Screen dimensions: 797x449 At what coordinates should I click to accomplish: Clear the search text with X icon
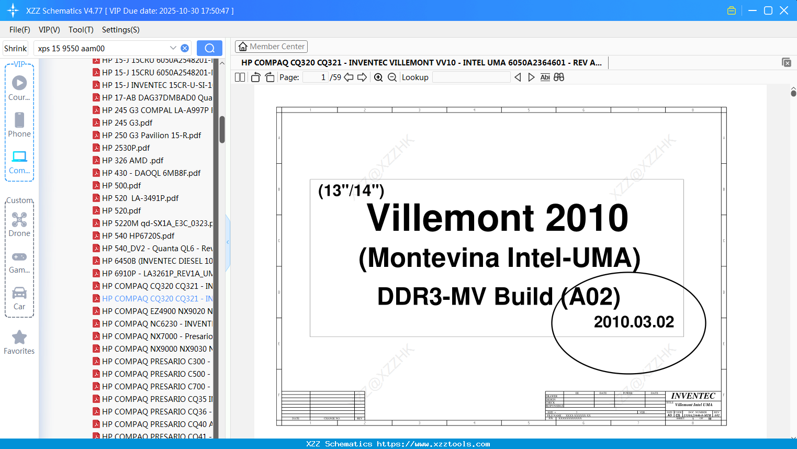click(185, 48)
